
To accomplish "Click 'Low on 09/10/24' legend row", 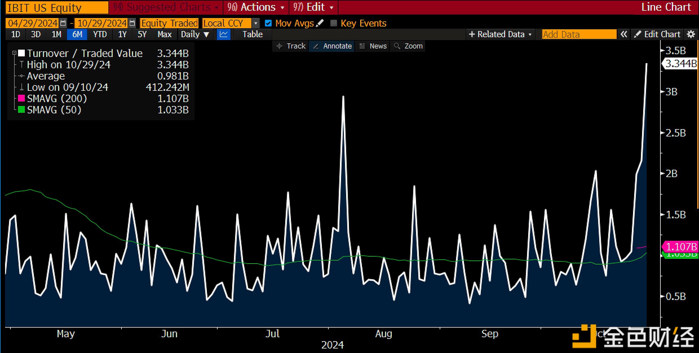I will click(101, 87).
